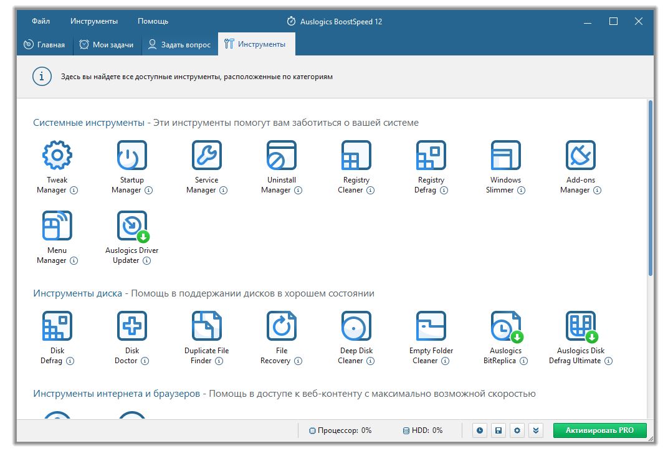Viewport: 668px width, 451px height.
Task: Show info for Auslogics Driver Updater
Action: pos(146,260)
